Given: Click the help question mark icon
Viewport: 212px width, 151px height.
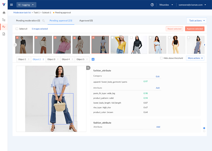Looking at the screenshot, I should coord(152,5).
